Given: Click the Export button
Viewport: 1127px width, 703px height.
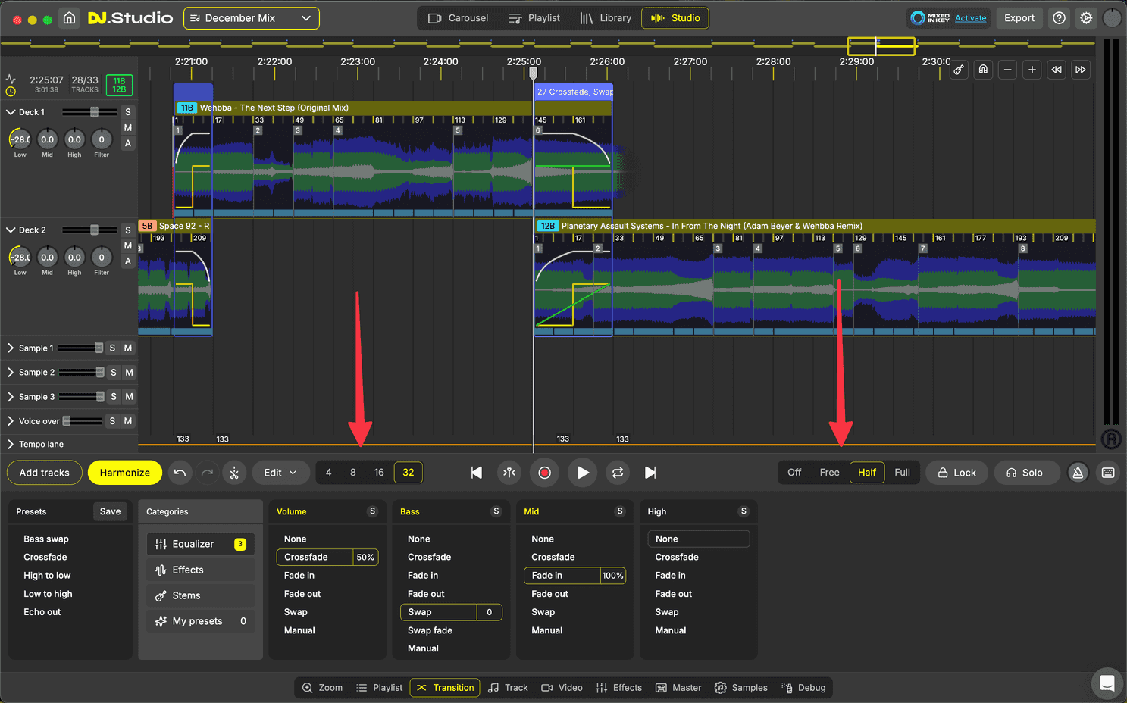Looking at the screenshot, I should [1019, 18].
